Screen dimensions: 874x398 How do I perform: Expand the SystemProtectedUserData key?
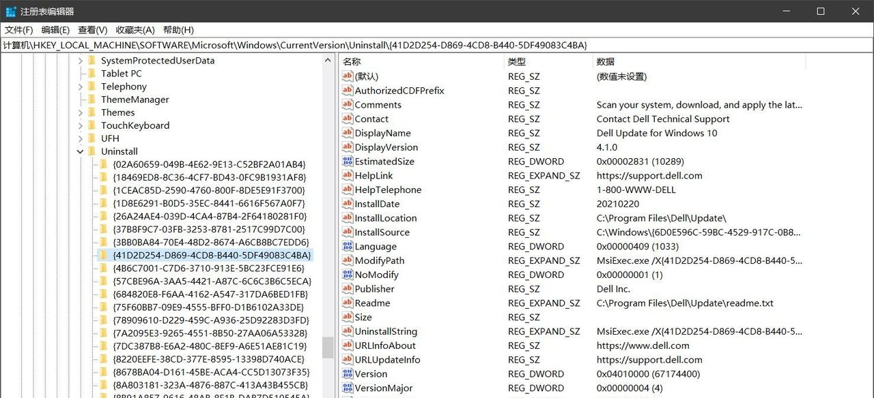(x=80, y=61)
